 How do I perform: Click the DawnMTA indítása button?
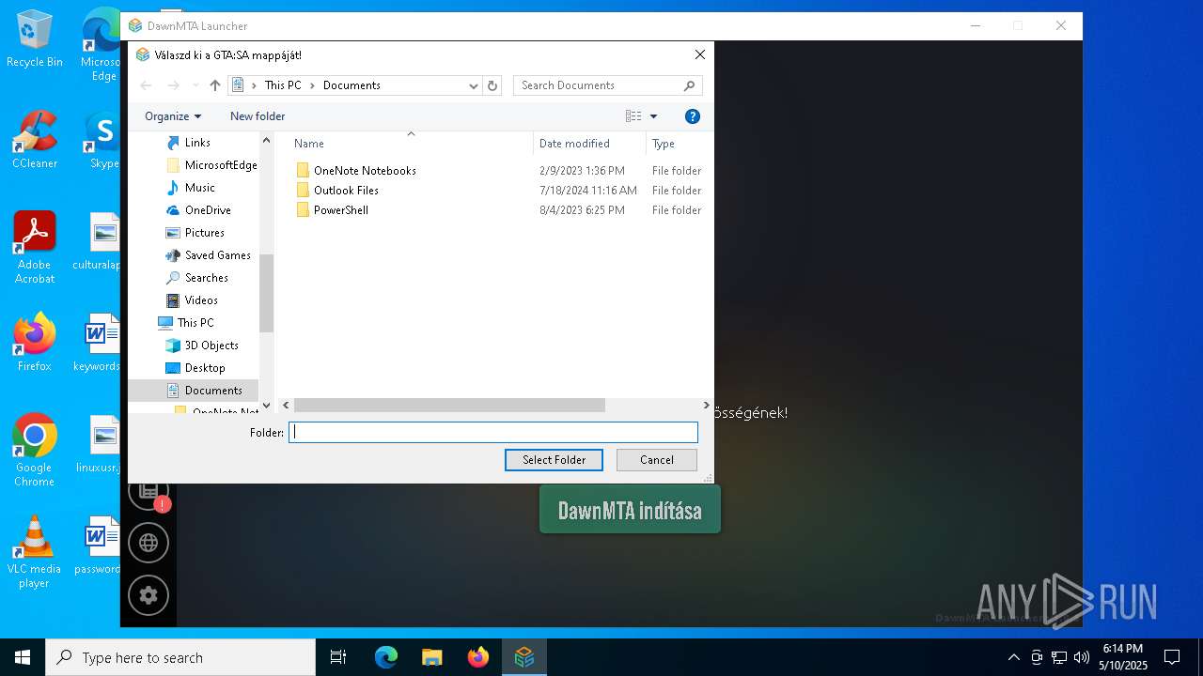pos(630,510)
